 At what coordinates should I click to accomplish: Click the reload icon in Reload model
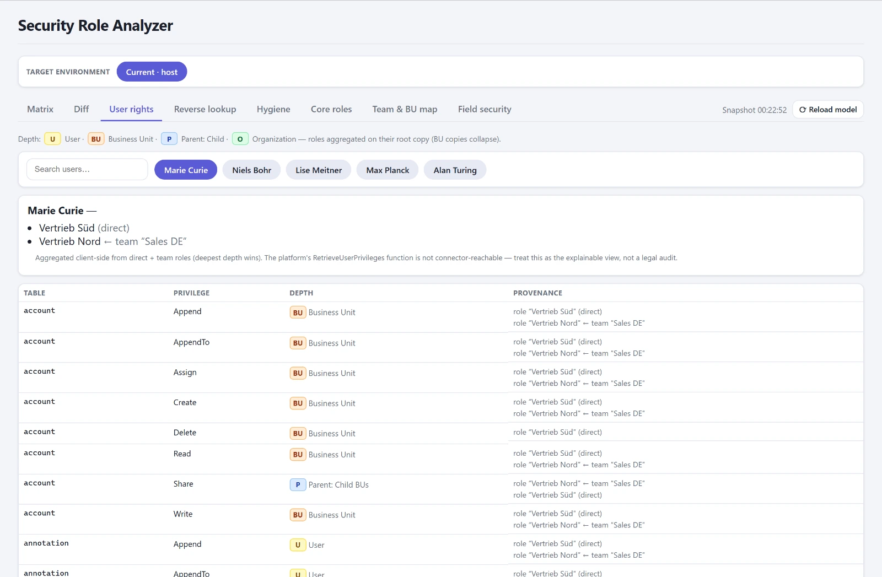tap(803, 110)
